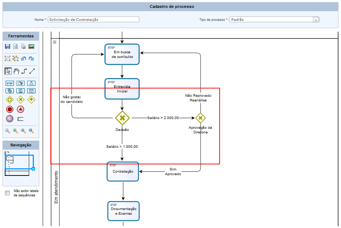Collapse the swimlane with minus button
The height and width of the screenshot is (228, 341).
[x=55, y=42]
